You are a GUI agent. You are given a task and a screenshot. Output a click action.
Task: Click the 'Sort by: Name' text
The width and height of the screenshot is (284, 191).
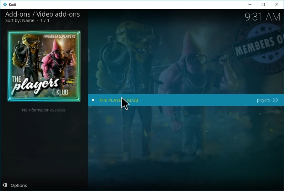tap(20, 21)
